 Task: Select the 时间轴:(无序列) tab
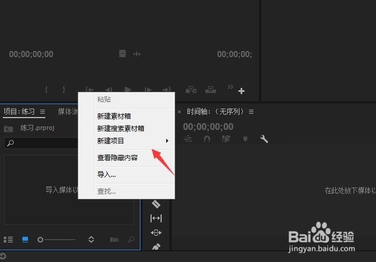(x=215, y=111)
